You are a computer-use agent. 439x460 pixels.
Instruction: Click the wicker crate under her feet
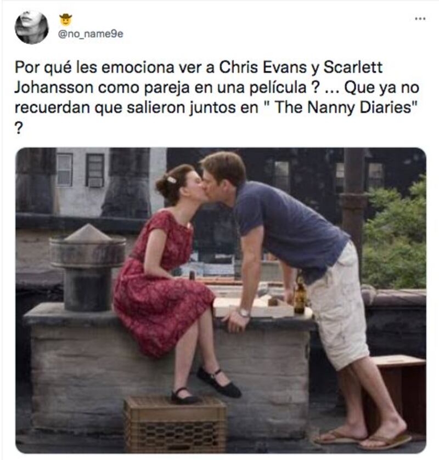coord(175,424)
